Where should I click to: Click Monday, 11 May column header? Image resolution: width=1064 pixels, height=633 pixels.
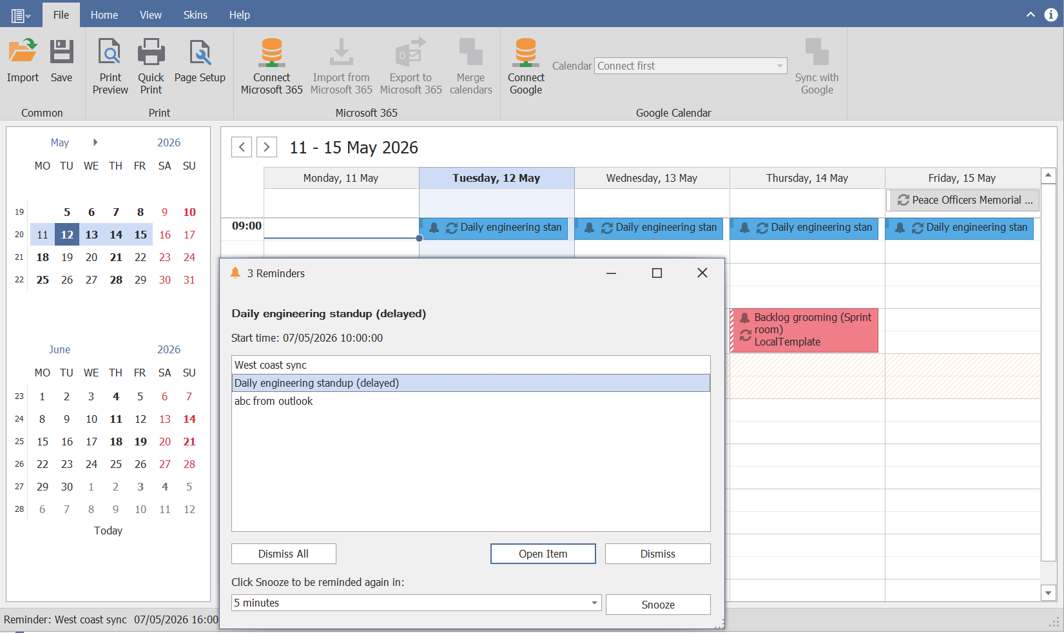tap(341, 178)
